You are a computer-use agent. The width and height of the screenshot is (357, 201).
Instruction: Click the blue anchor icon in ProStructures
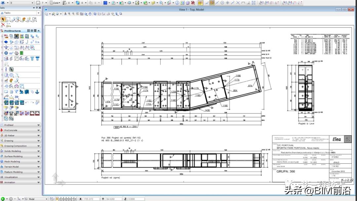[37, 92]
